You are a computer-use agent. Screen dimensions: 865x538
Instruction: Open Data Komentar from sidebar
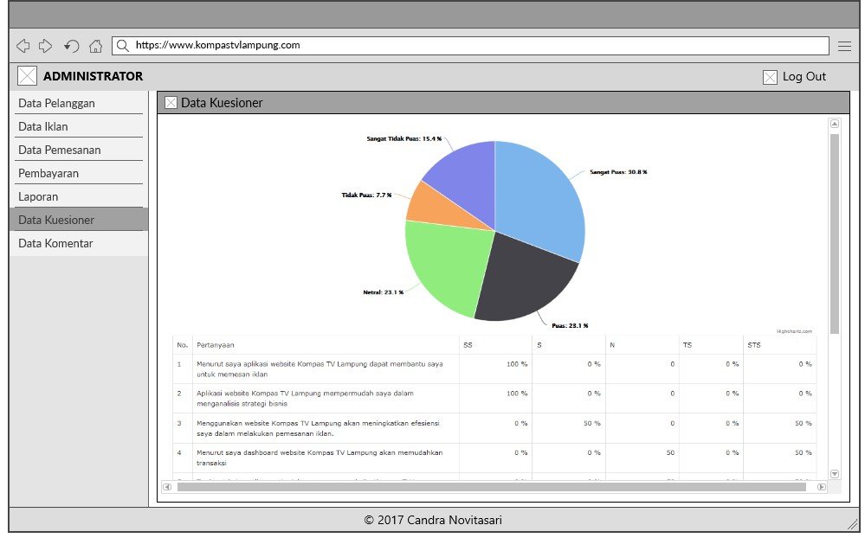tap(55, 243)
